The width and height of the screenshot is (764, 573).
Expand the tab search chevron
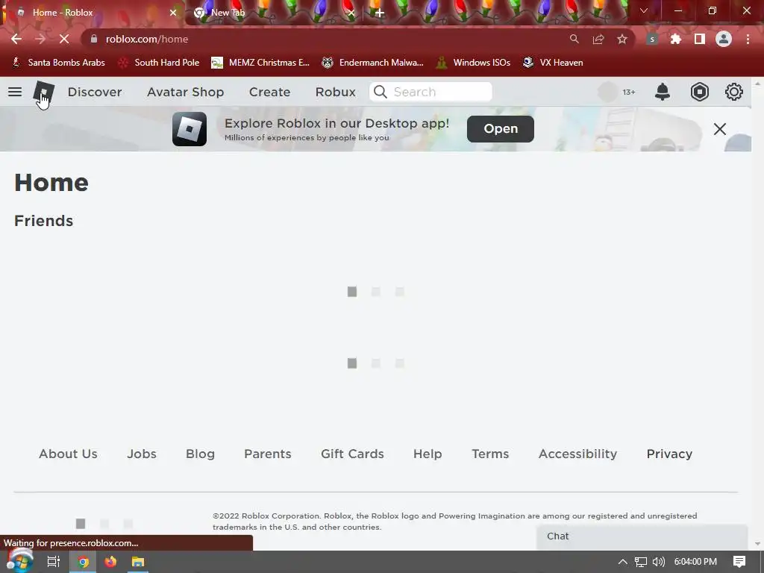[644, 10]
